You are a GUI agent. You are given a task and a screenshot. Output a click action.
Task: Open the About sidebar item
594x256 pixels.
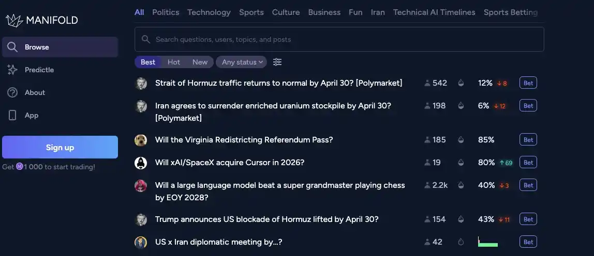(60, 92)
